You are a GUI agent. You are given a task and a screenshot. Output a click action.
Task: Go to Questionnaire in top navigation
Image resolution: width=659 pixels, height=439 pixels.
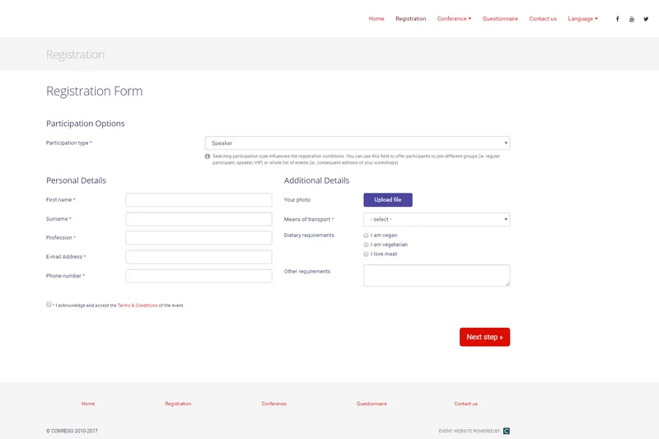500,19
